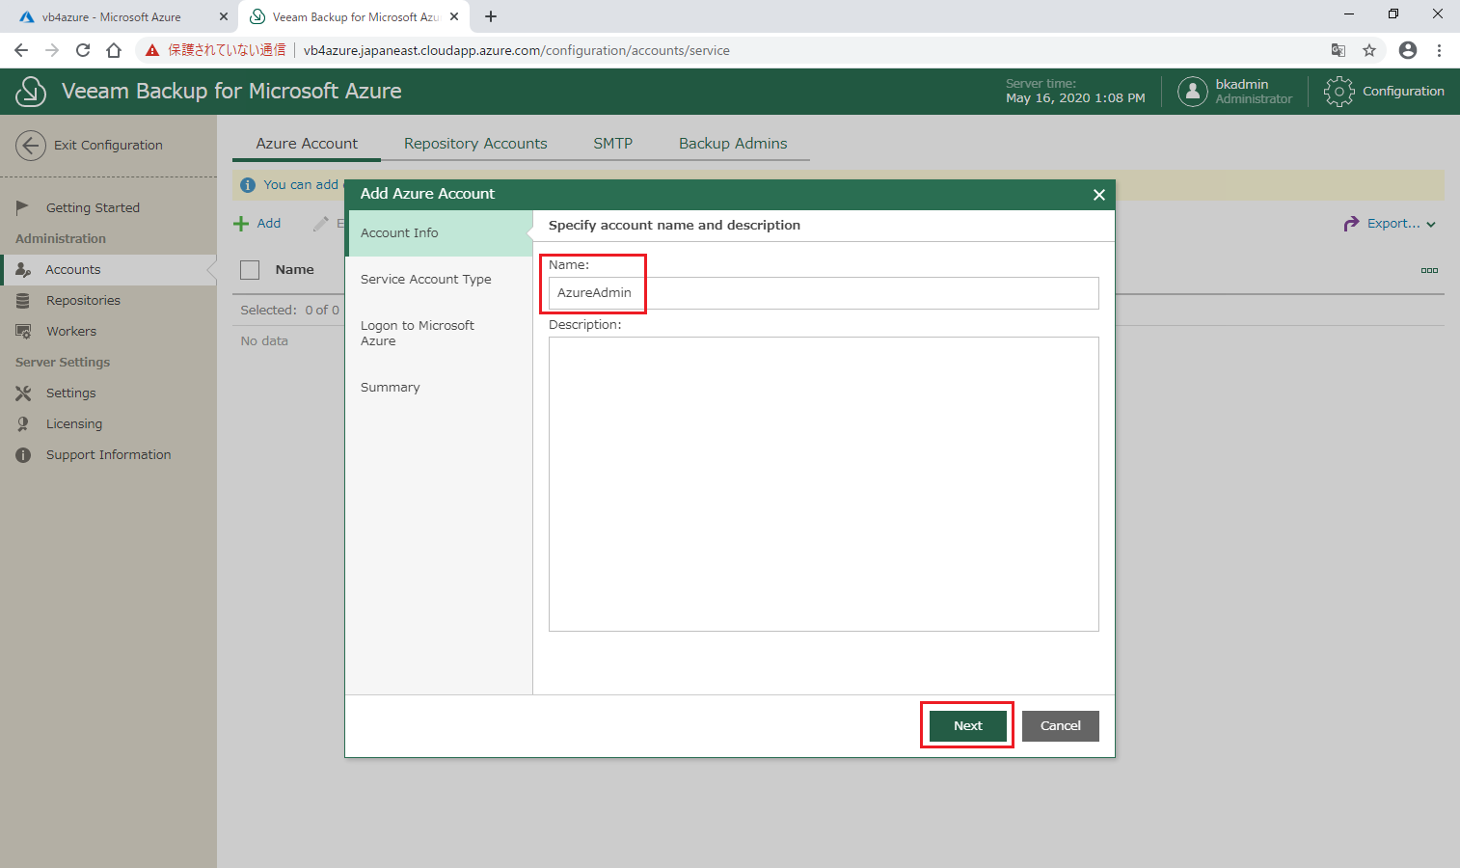Switch to the SMTP tab
The image size is (1460, 868).
point(613,144)
